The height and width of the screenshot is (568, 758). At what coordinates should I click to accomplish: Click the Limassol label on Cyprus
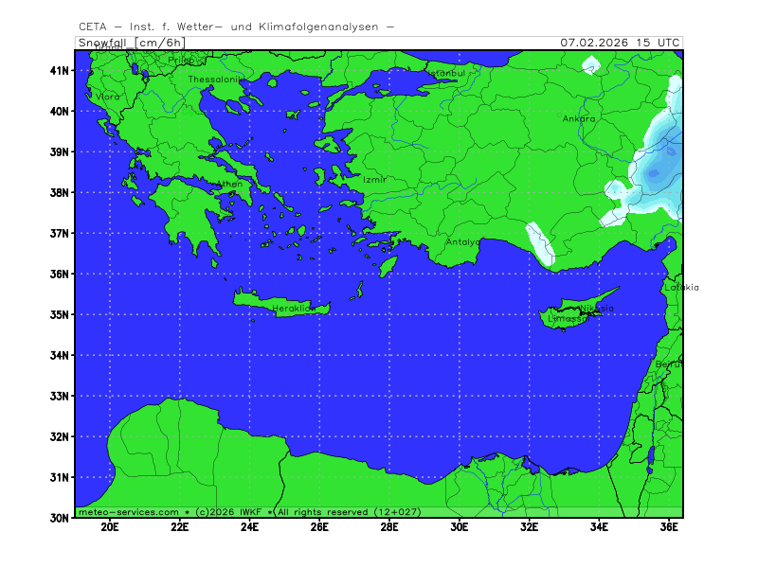(568, 319)
